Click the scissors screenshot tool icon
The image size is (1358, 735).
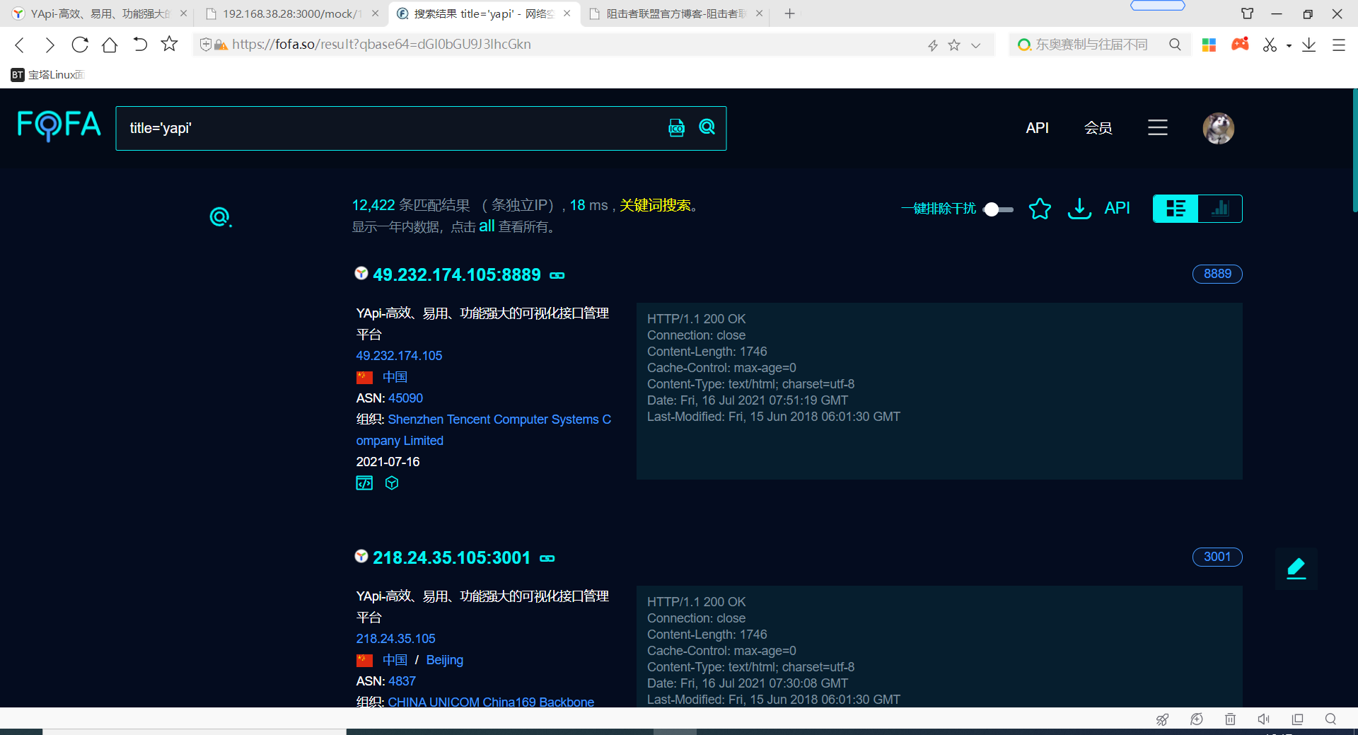point(1270,45)
